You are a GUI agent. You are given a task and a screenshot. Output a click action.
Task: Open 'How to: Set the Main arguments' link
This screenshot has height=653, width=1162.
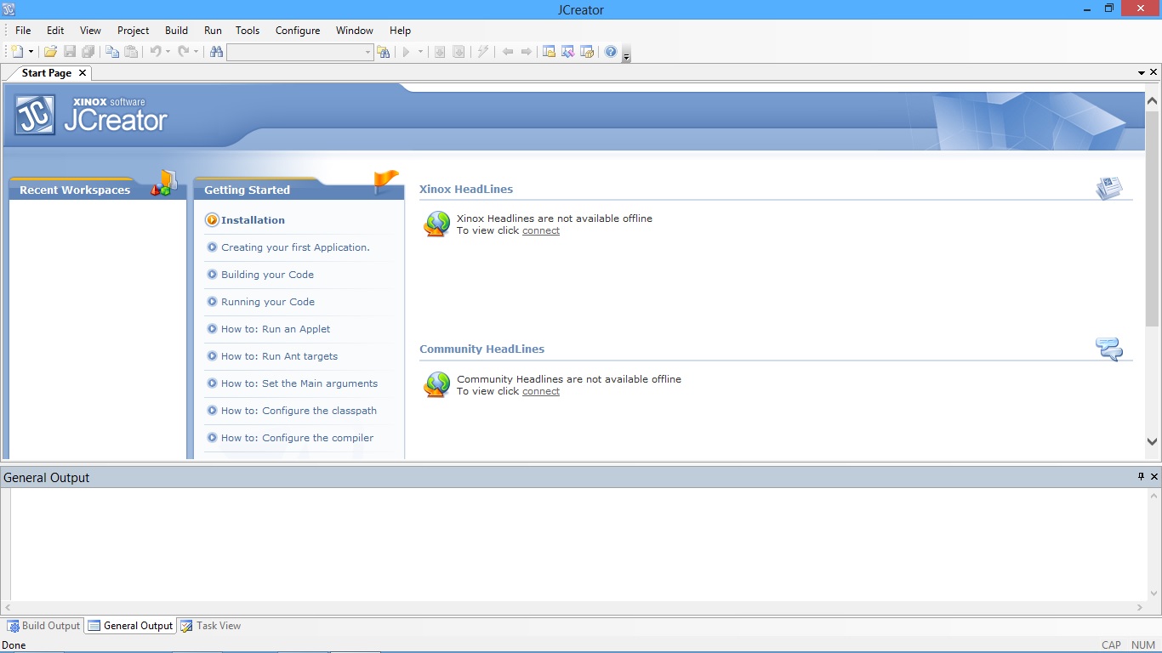coord(299,383)
